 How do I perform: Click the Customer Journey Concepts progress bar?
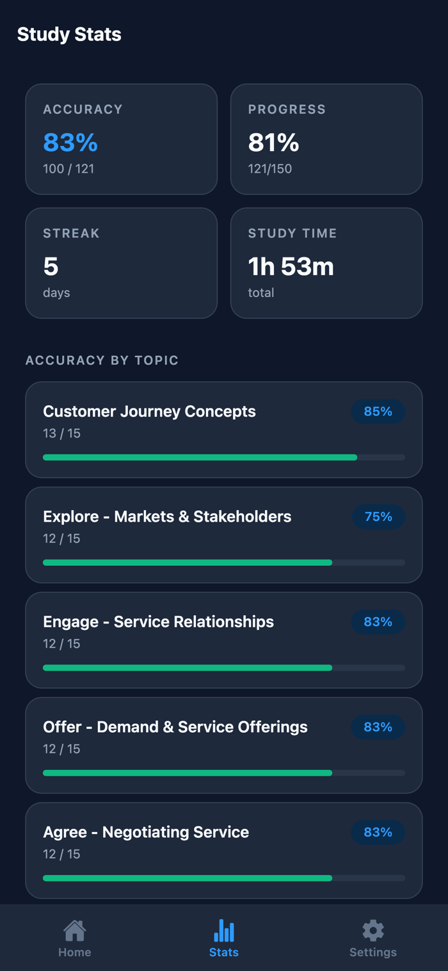click(224, 458)
